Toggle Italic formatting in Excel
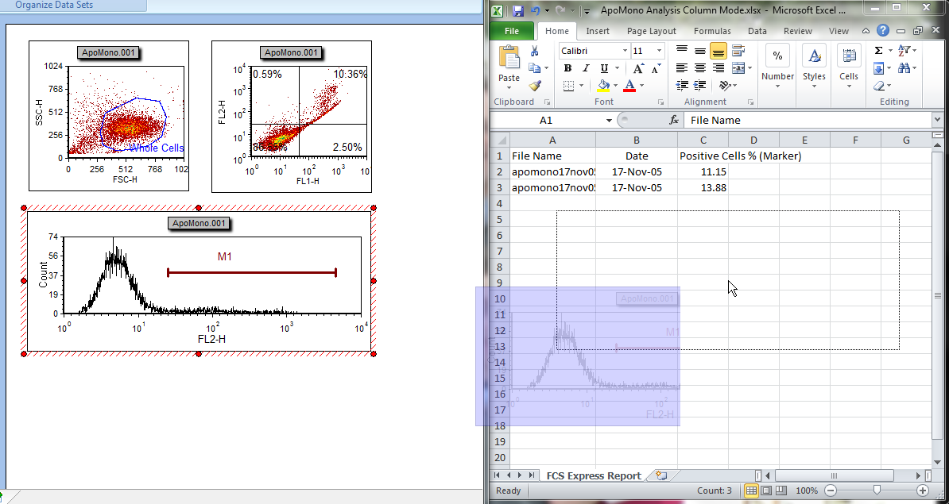 click(586, 68)
